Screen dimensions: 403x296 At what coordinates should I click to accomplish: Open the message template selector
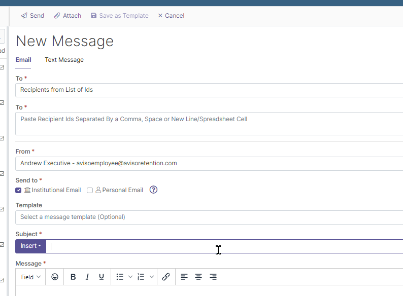pyautogui.click(x=209, y=217)
